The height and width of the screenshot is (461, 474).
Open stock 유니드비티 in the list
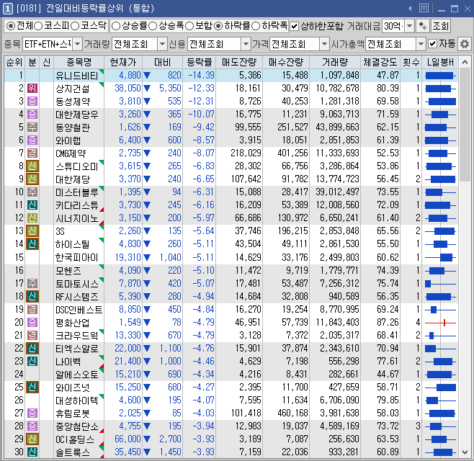point(77,75)
